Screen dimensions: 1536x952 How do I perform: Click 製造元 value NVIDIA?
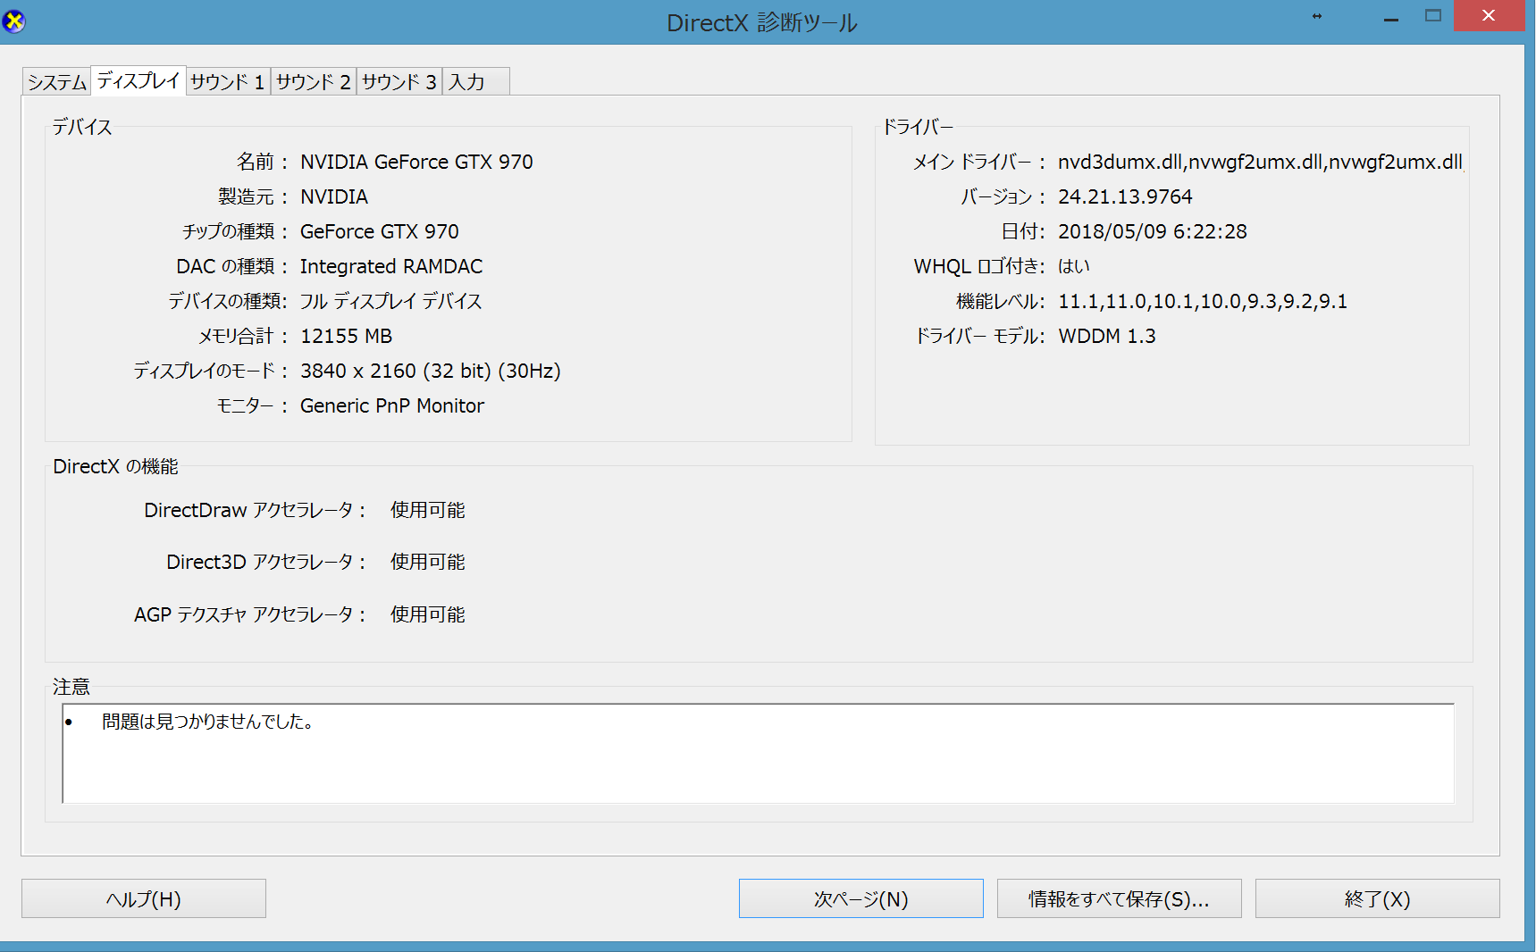click(334, 196)
